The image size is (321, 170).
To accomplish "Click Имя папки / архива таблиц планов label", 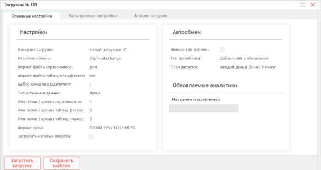I will [x=51, y=119].
